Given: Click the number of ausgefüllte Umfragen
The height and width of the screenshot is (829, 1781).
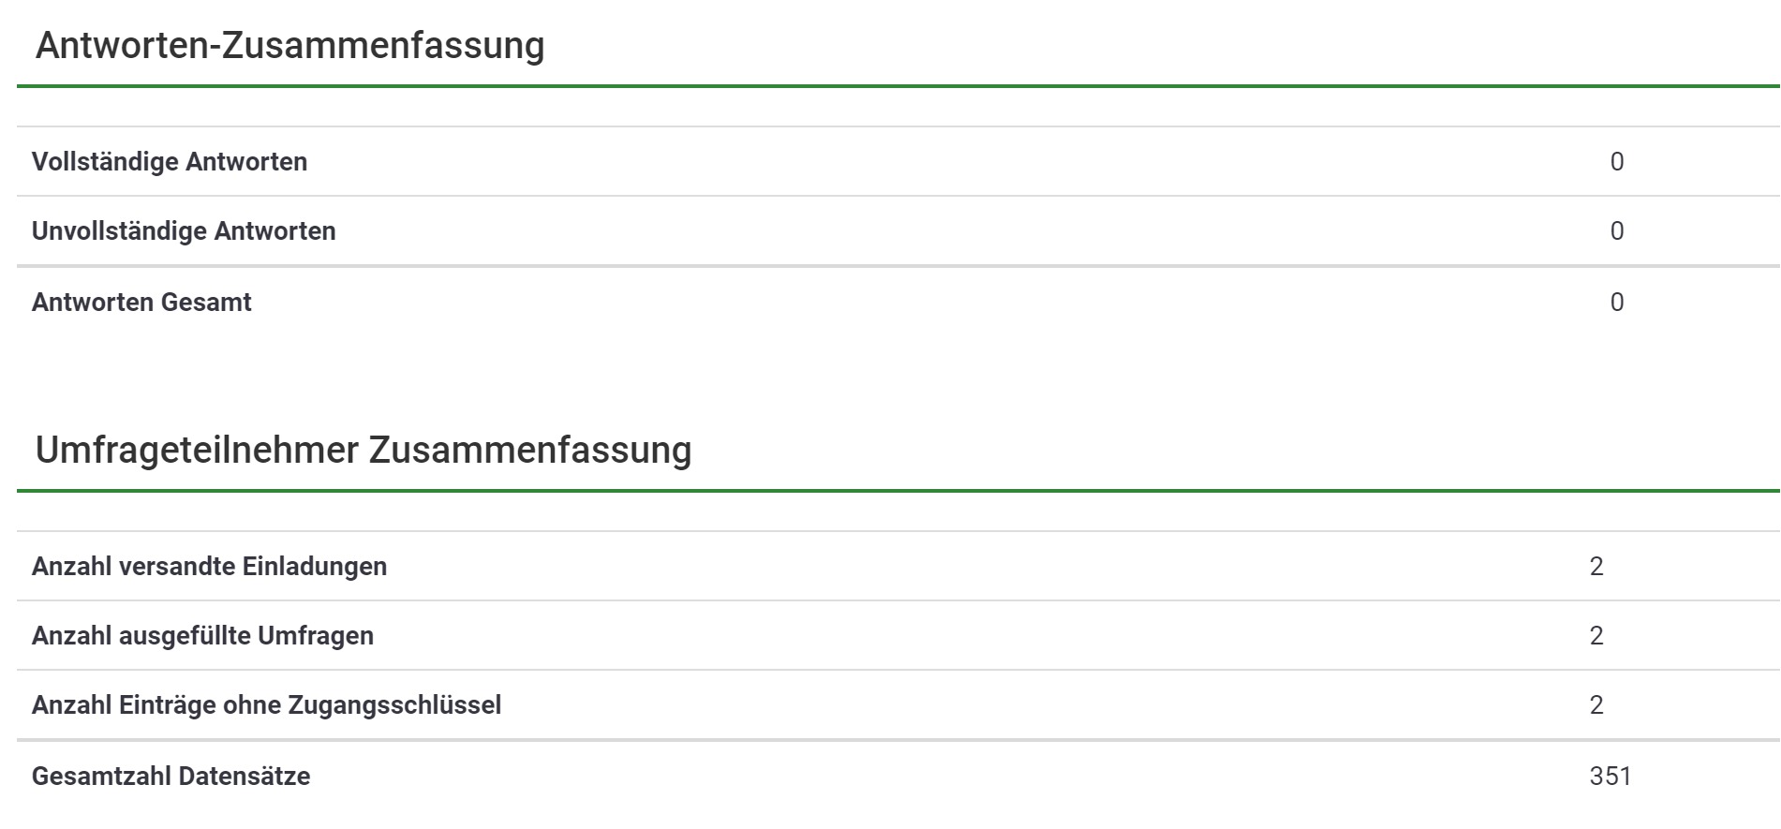Looking at the screenshot, I should tap(1596, 636).
